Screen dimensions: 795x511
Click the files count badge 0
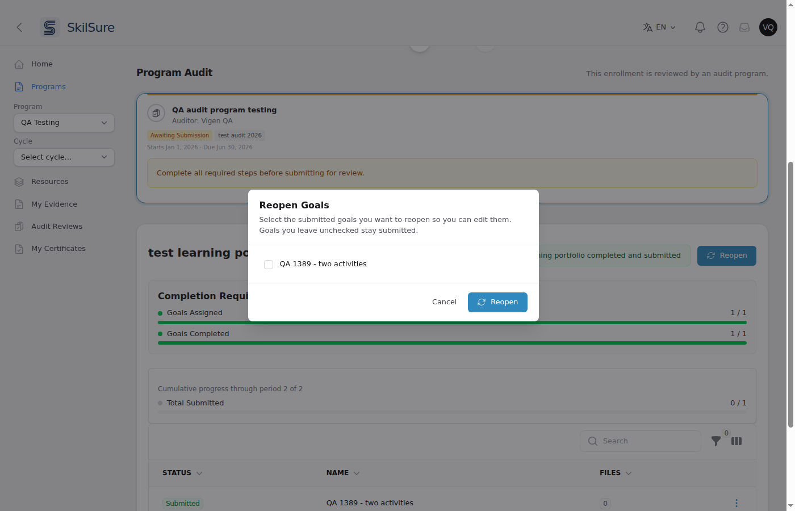tap(605, 504)
